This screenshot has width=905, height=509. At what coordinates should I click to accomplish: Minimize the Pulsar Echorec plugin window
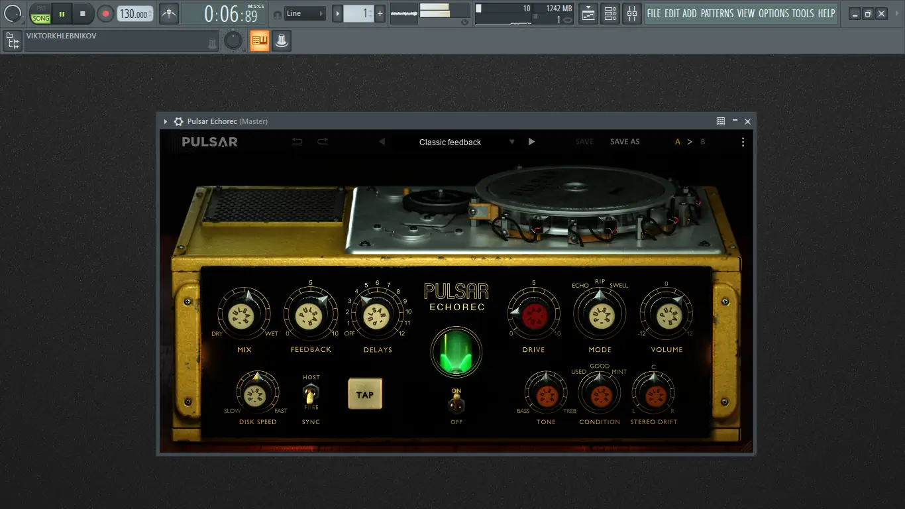735,121
